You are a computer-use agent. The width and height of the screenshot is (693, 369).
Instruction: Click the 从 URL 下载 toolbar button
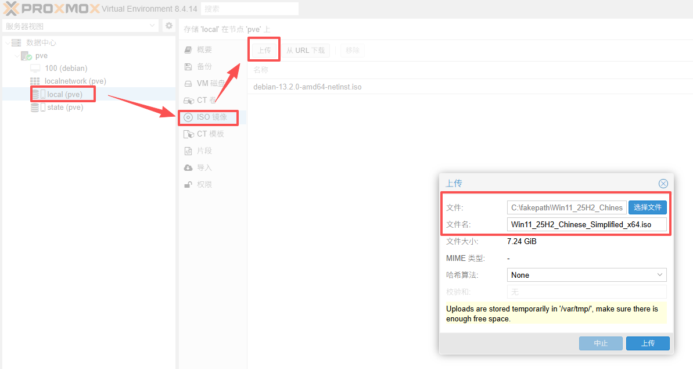pos(306,51)
